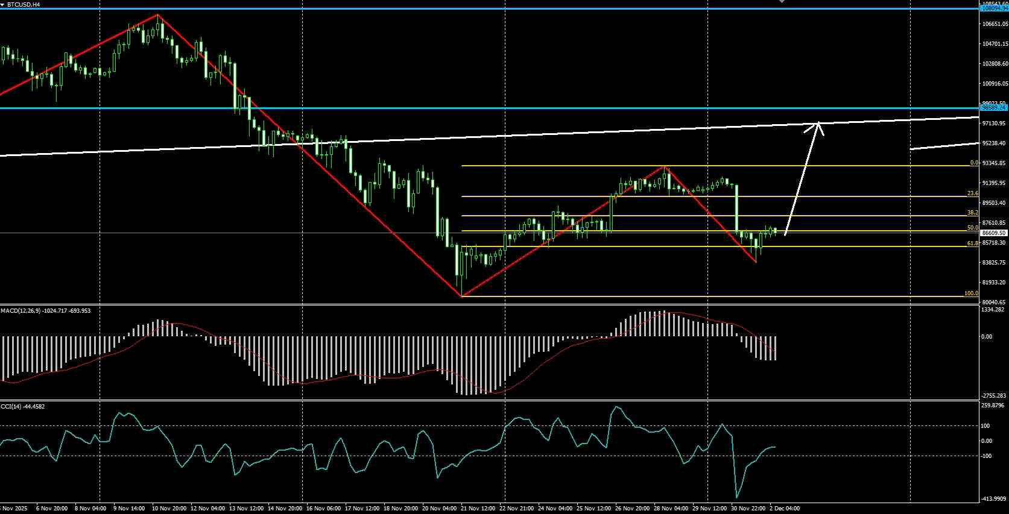Click the blue 98589.24 price label
Screen dimensions: 1009x514
click(994, 108)
